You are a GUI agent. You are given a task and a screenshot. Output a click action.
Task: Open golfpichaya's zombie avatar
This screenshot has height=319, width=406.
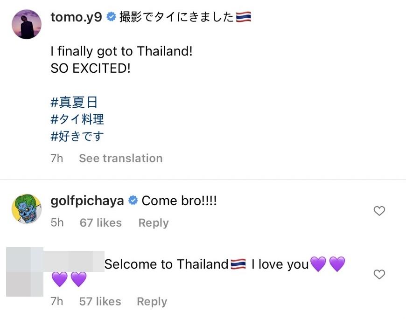coord(27,208)
